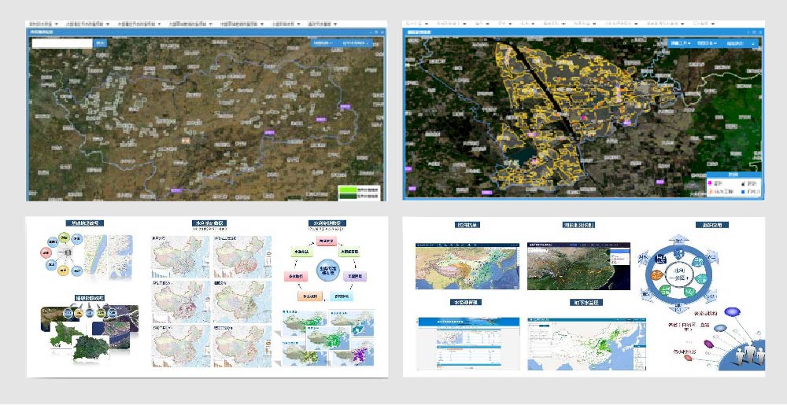Select the blue square legend icon on right map
This screenshot has width=787, height=405.
(x=741, y=191)
